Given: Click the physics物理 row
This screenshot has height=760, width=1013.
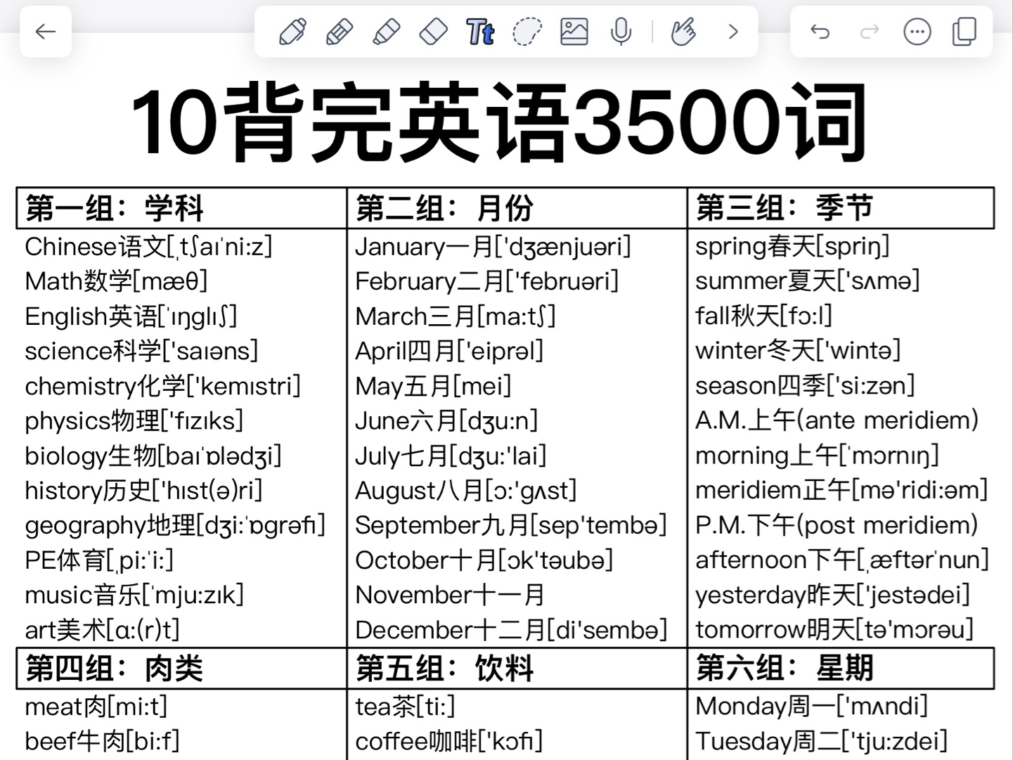Looking at the screenshot, I should pyautogui.click(x=134, y=420).
